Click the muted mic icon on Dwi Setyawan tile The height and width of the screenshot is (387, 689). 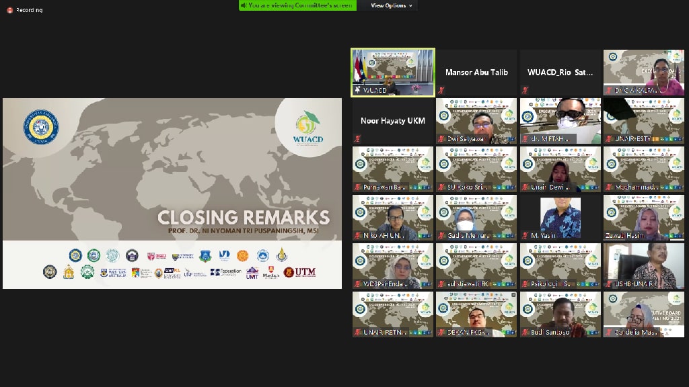click(x=441, y=139)
